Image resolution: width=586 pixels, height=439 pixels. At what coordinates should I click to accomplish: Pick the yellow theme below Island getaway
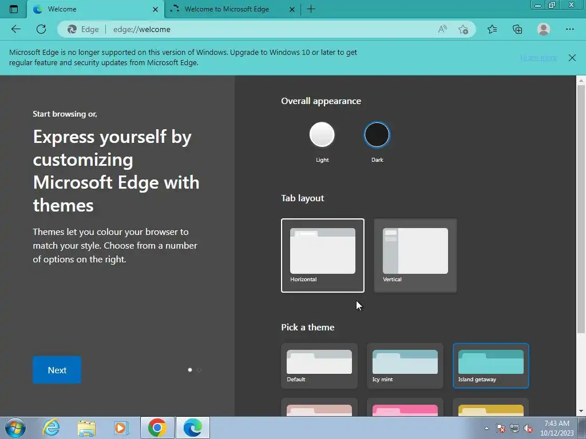pyautogui.click(x=490, y=408)
